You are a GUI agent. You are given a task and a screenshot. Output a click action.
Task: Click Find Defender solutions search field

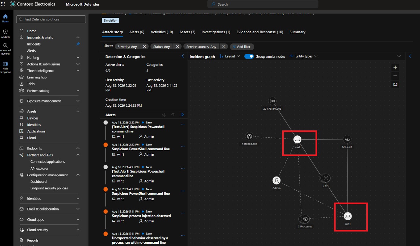tap(51, 19)
